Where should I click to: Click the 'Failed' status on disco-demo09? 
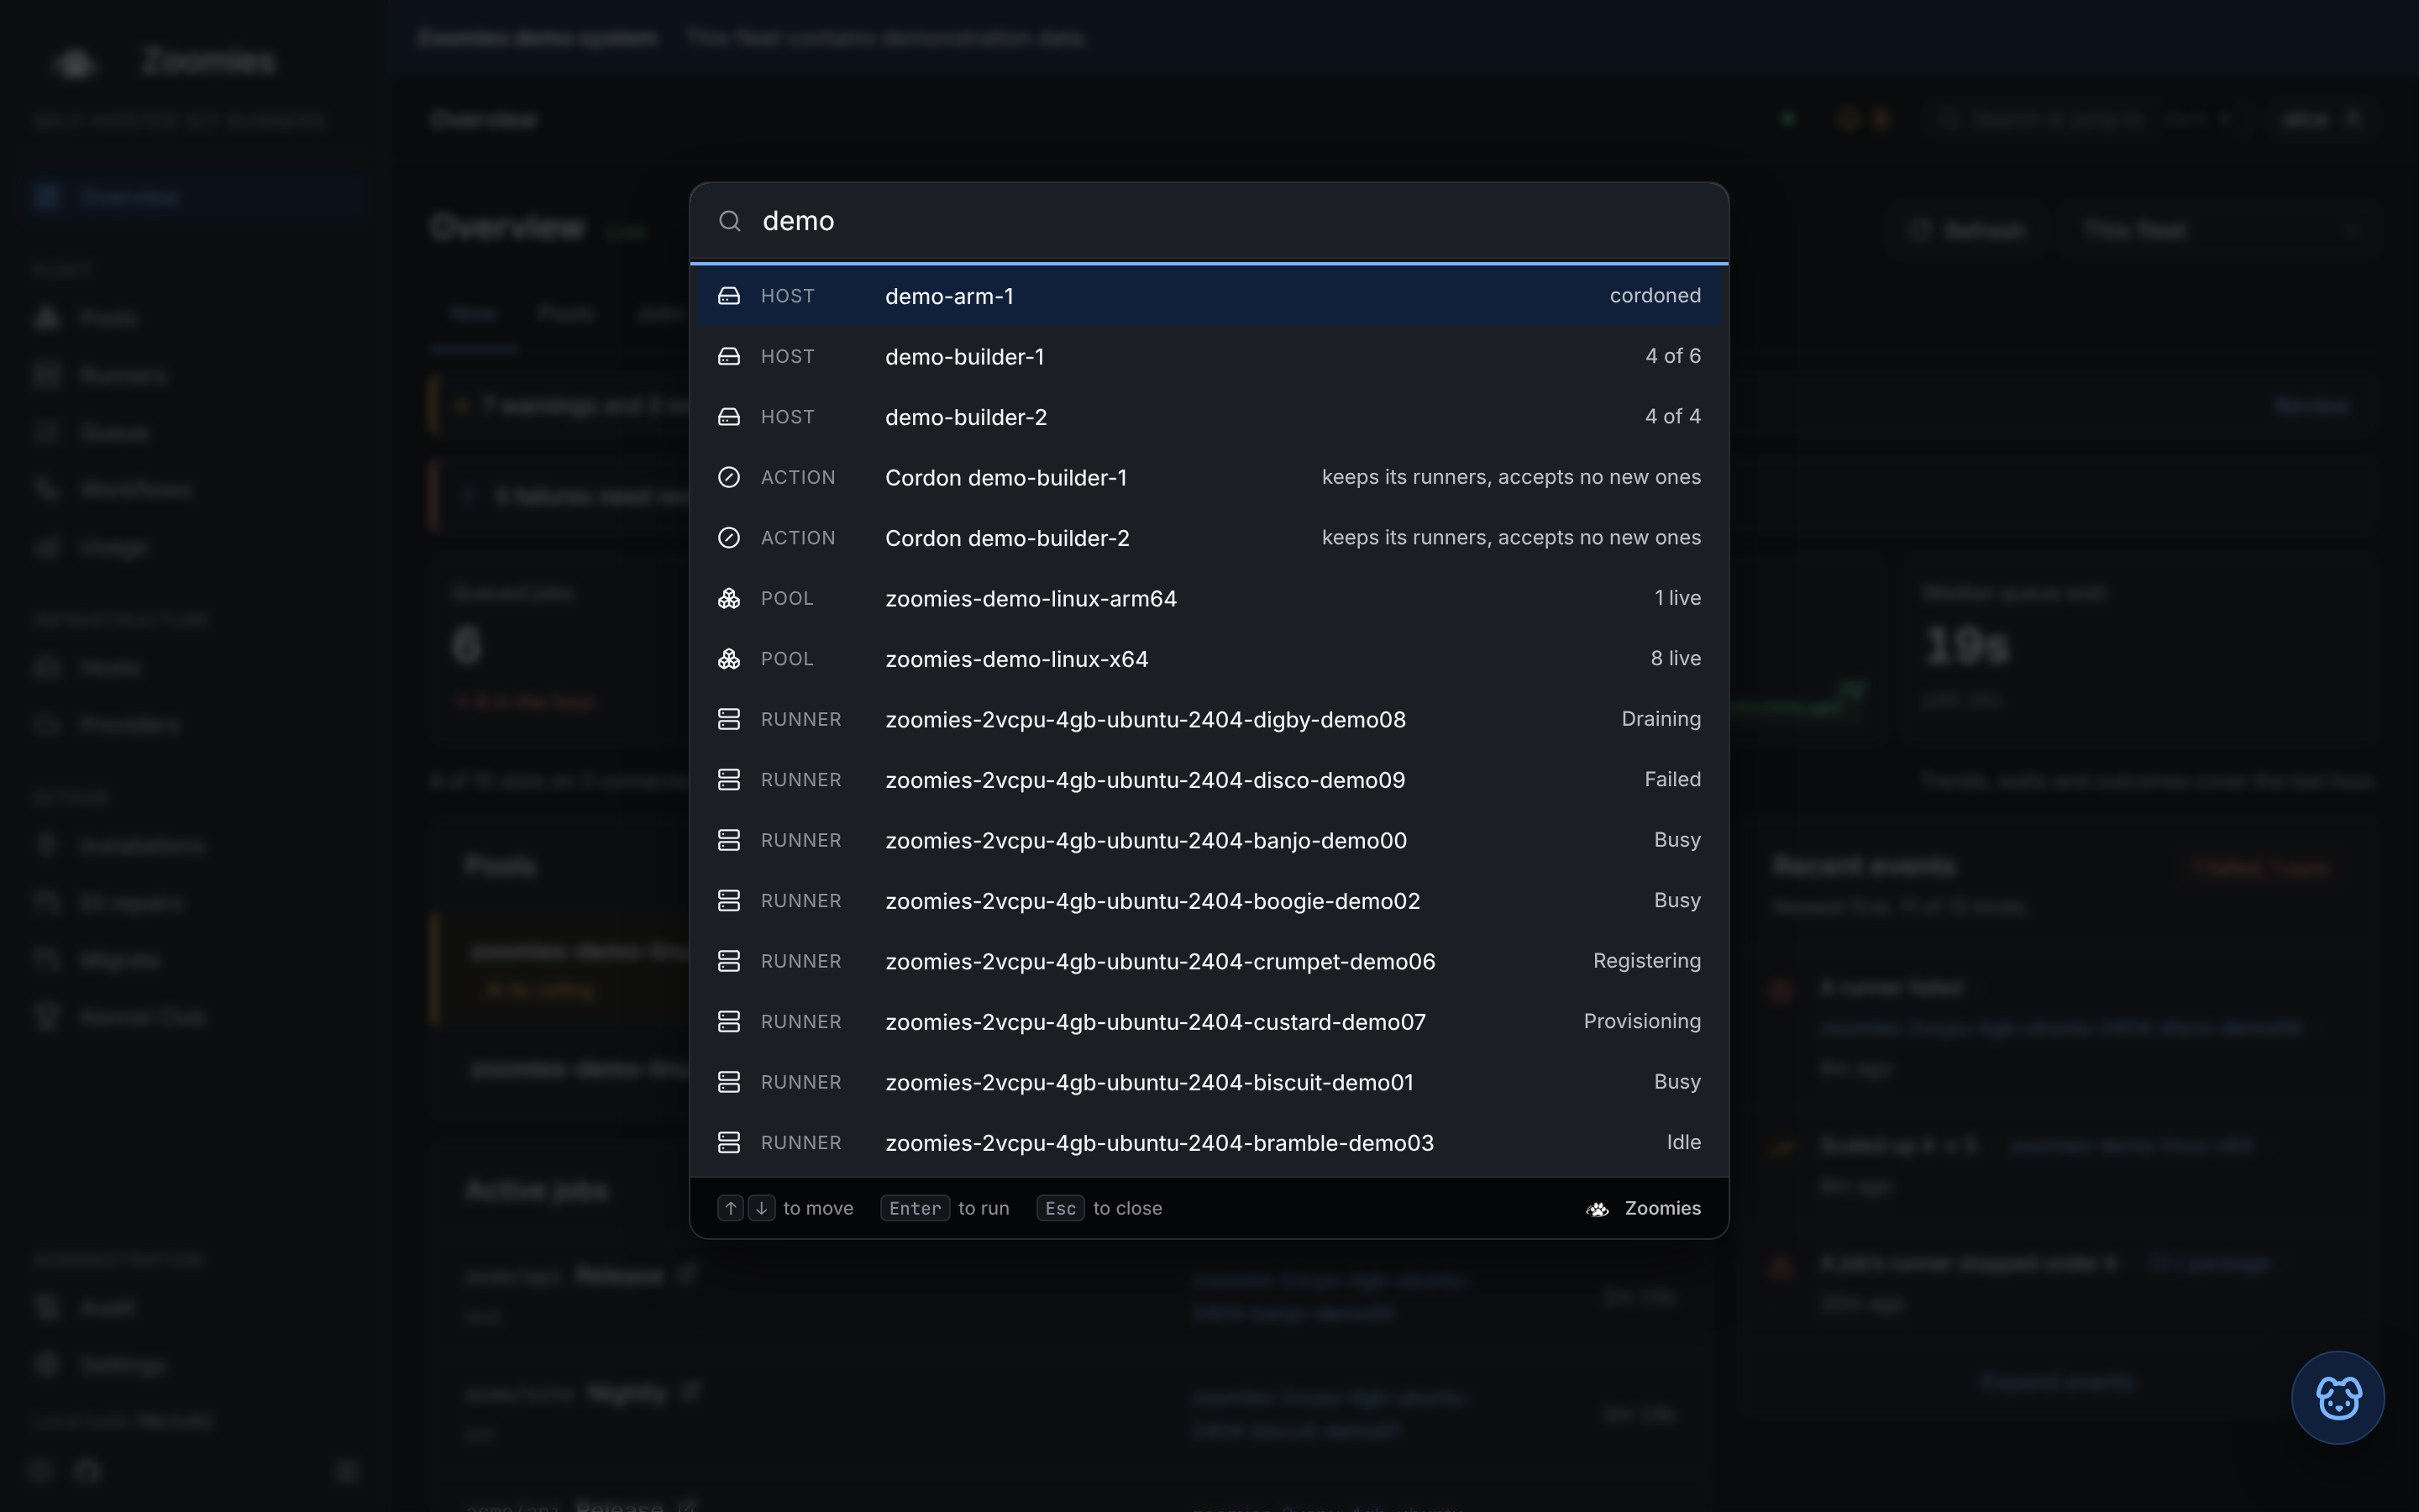point(1672,779)
